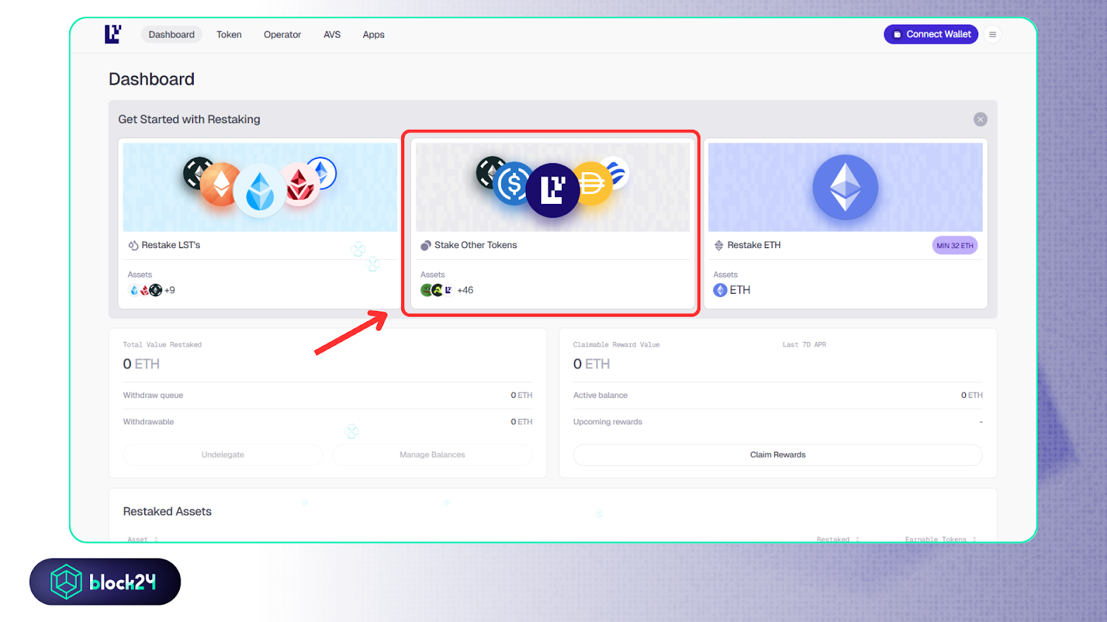Click the Restake ETH label icon

click(x=719, y=245)
